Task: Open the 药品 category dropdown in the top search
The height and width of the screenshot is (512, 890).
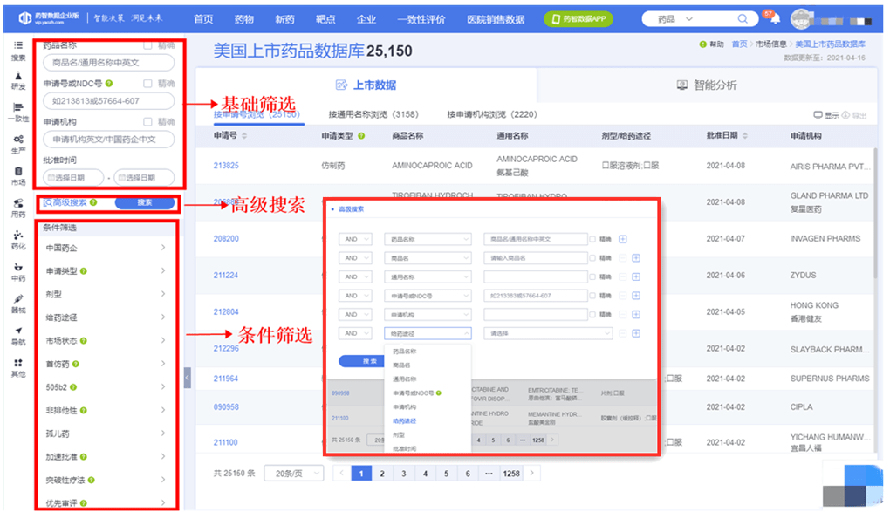Action: click(674, 18)
